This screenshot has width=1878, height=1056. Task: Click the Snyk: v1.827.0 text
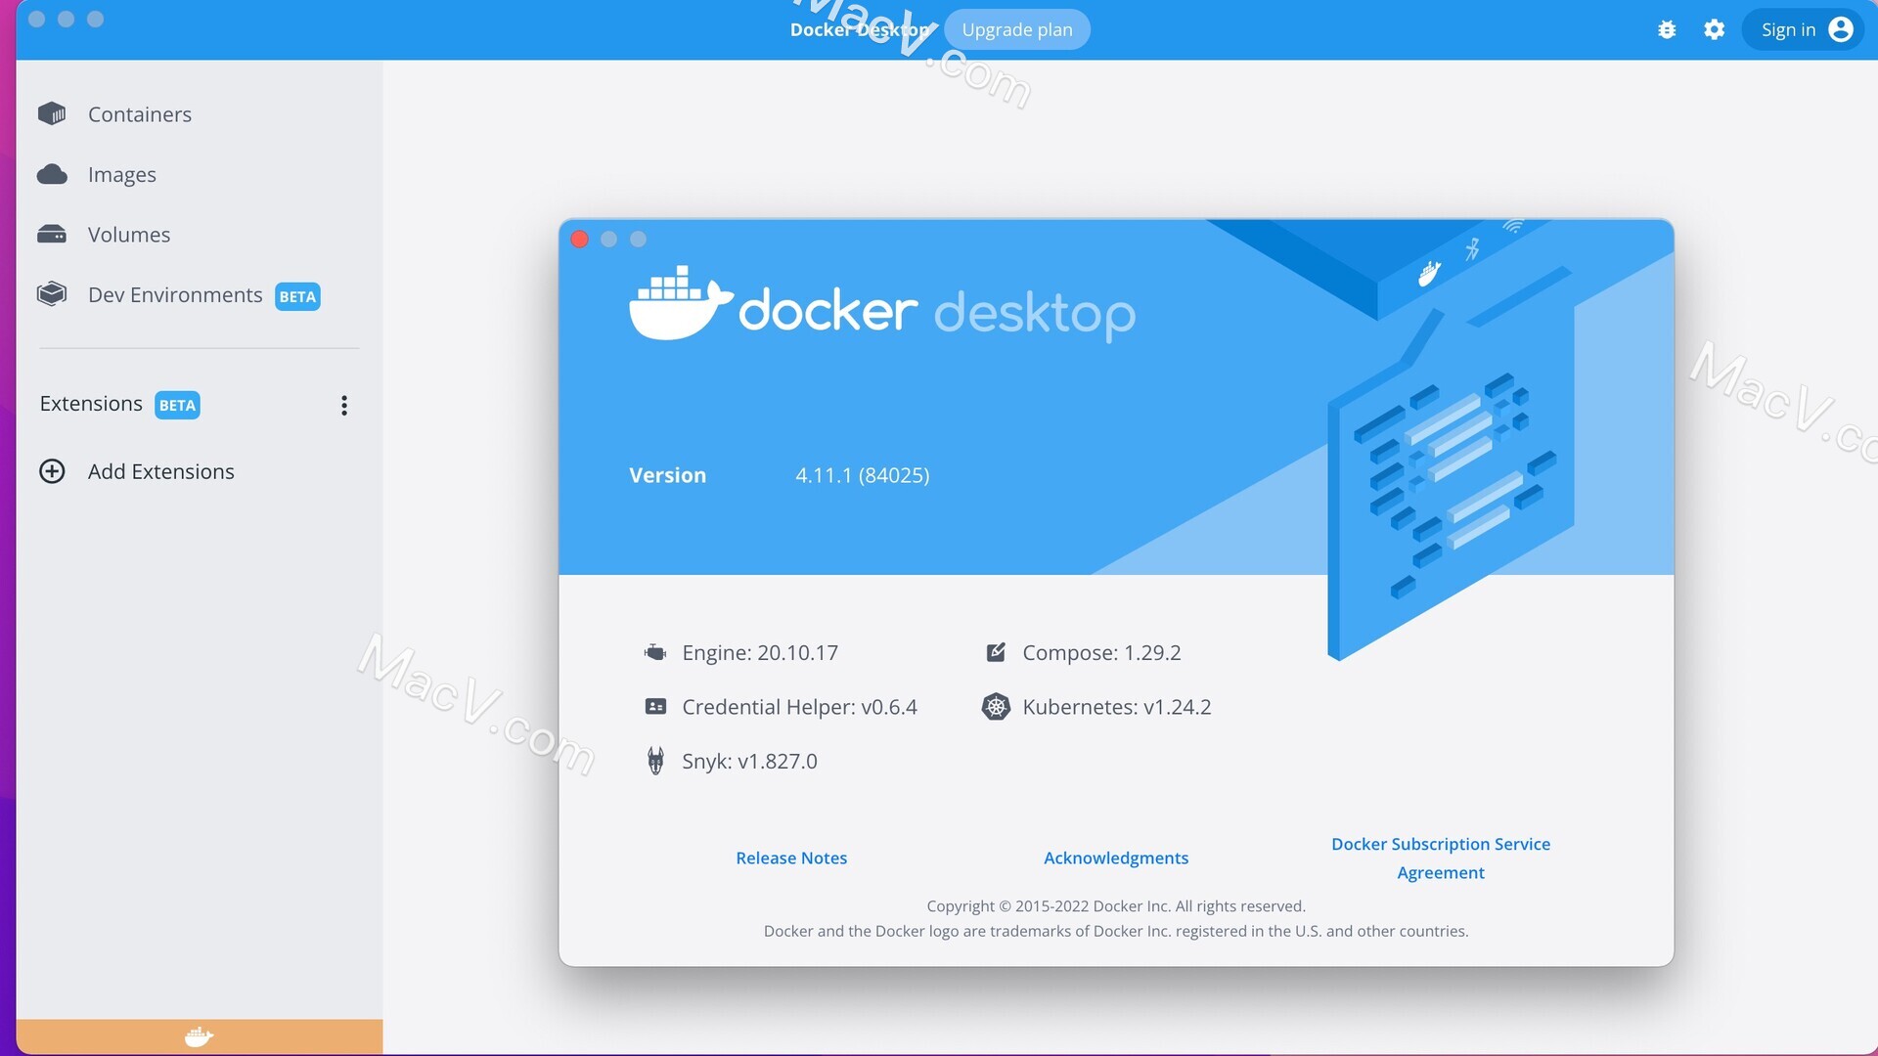coord(749,762)
